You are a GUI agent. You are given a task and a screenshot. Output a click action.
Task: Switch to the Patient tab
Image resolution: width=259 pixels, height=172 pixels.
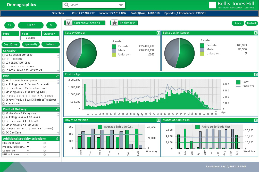[x=51, y=44]
